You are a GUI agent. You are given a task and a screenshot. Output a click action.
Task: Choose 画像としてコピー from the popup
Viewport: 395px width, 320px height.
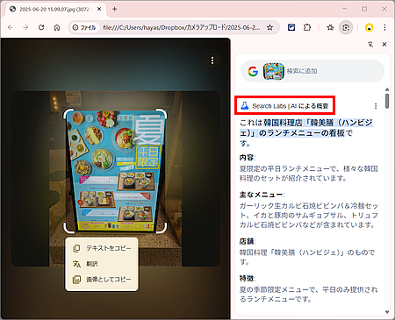pos(102,280)
